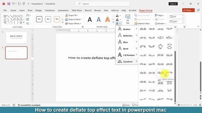Open Shape Outline dropdown
The height and width of the screenshot is (113, 202).
pos(74,19)
